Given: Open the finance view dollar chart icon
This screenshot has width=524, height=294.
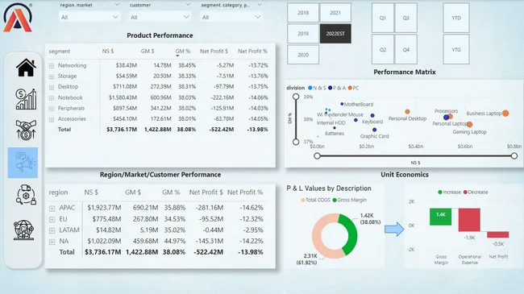Looking at the screenshot, I should (26, 99).
